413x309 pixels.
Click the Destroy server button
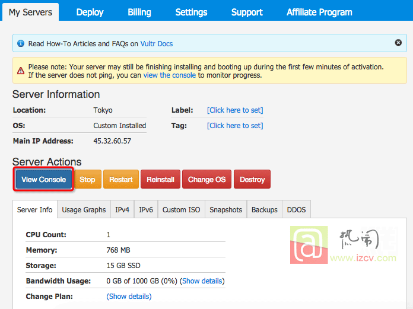pyautogui.click(x=252, y=179)
